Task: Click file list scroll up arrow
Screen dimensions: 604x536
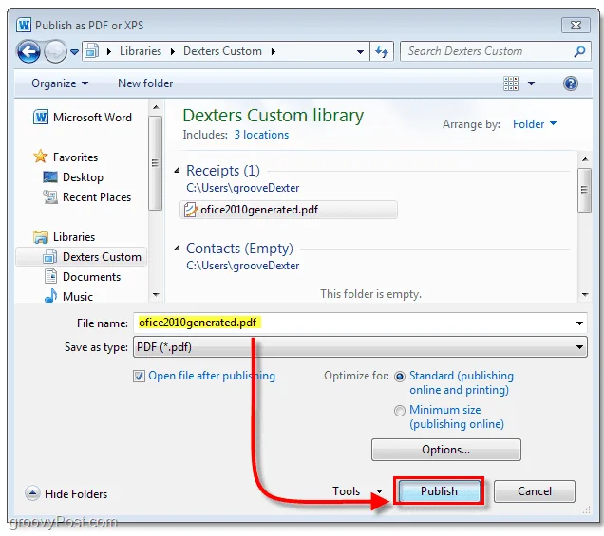Action: [x=585, y=159]
